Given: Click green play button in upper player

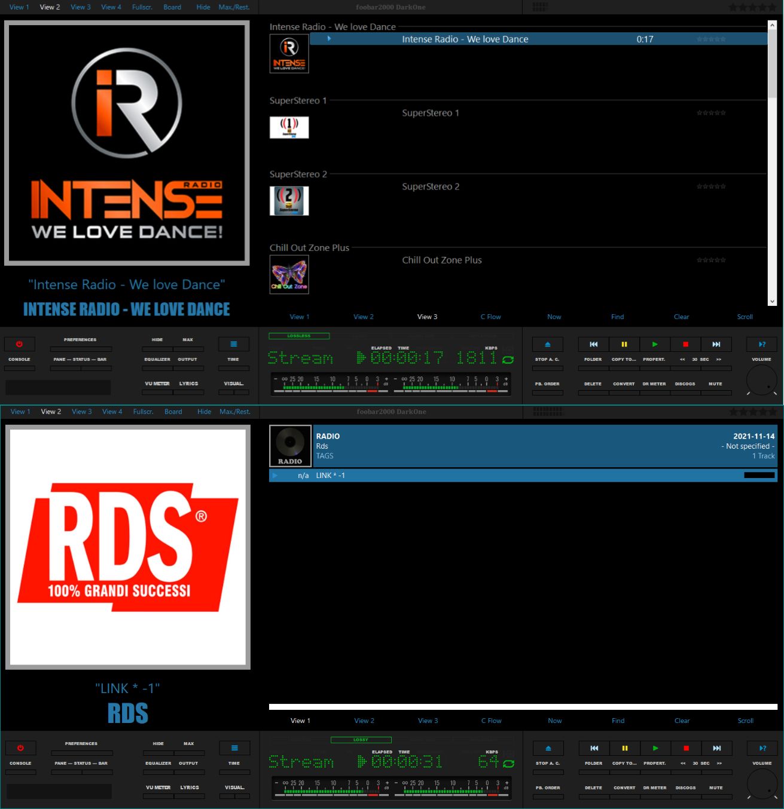Looking at the screenshot, I should click(655, 344).
